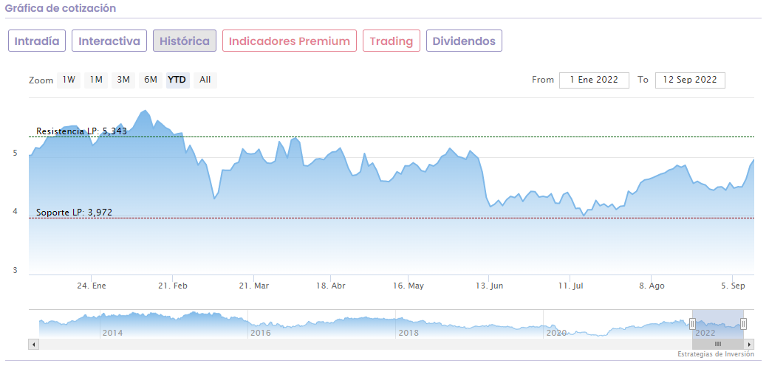Show All history zoom range
This screenshot has width=769, height=366.
coord(205,80)
